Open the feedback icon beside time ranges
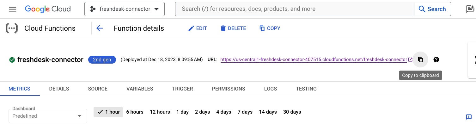Screen dimensions: 476x125 tap(469, 117)
